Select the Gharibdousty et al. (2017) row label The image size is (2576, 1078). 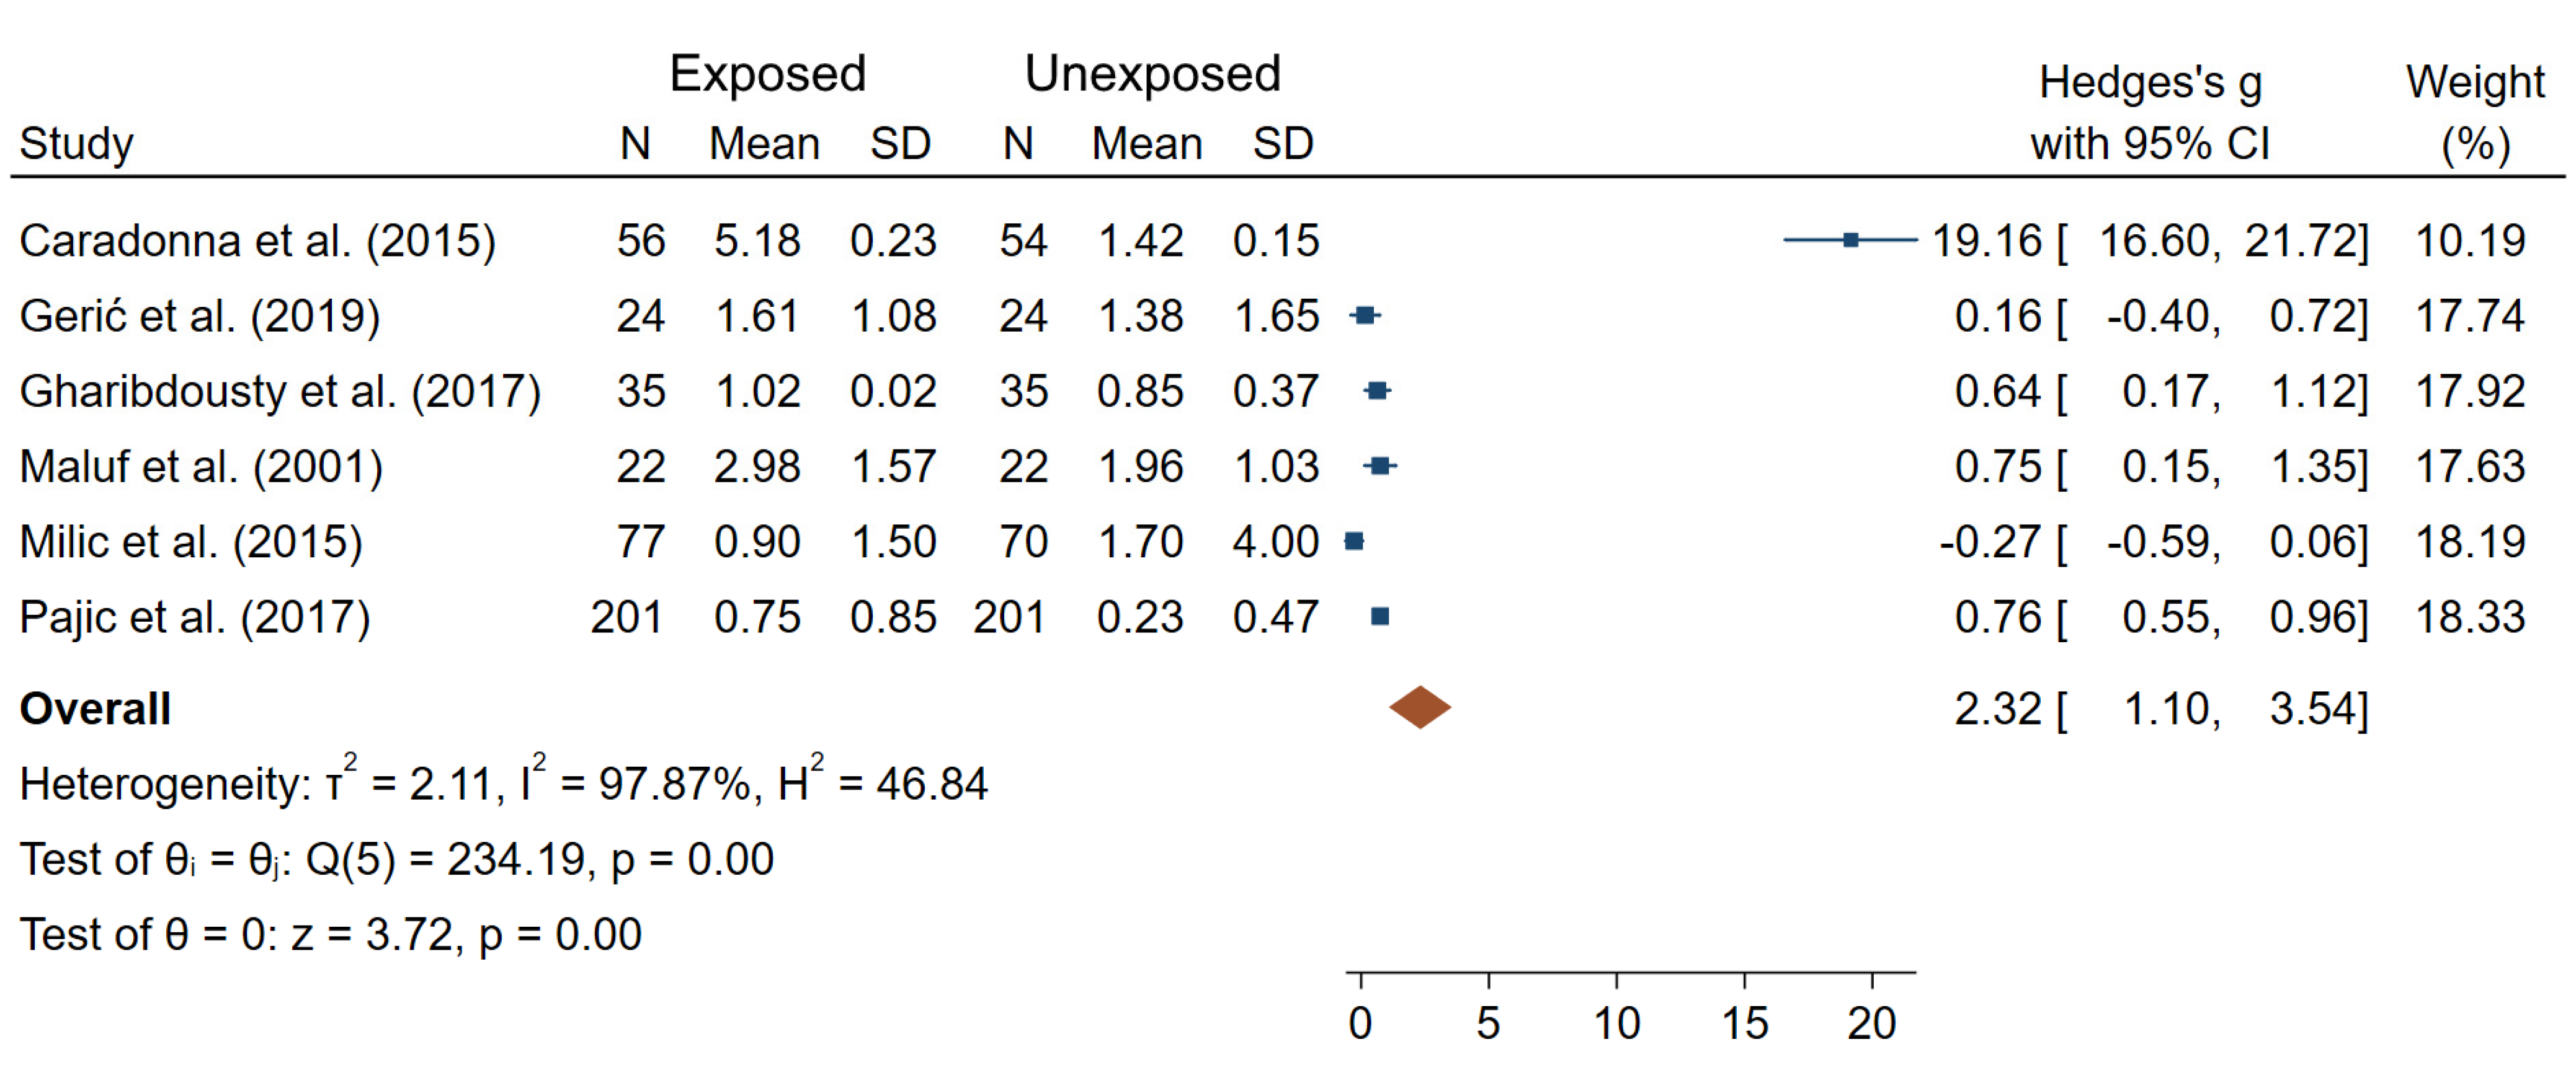tap(280, 392)
